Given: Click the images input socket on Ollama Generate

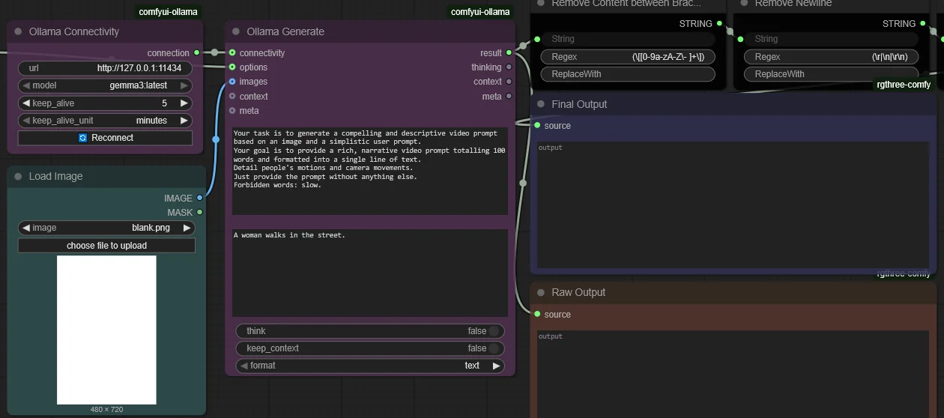Looking at the screenshot, I should 232,82.
